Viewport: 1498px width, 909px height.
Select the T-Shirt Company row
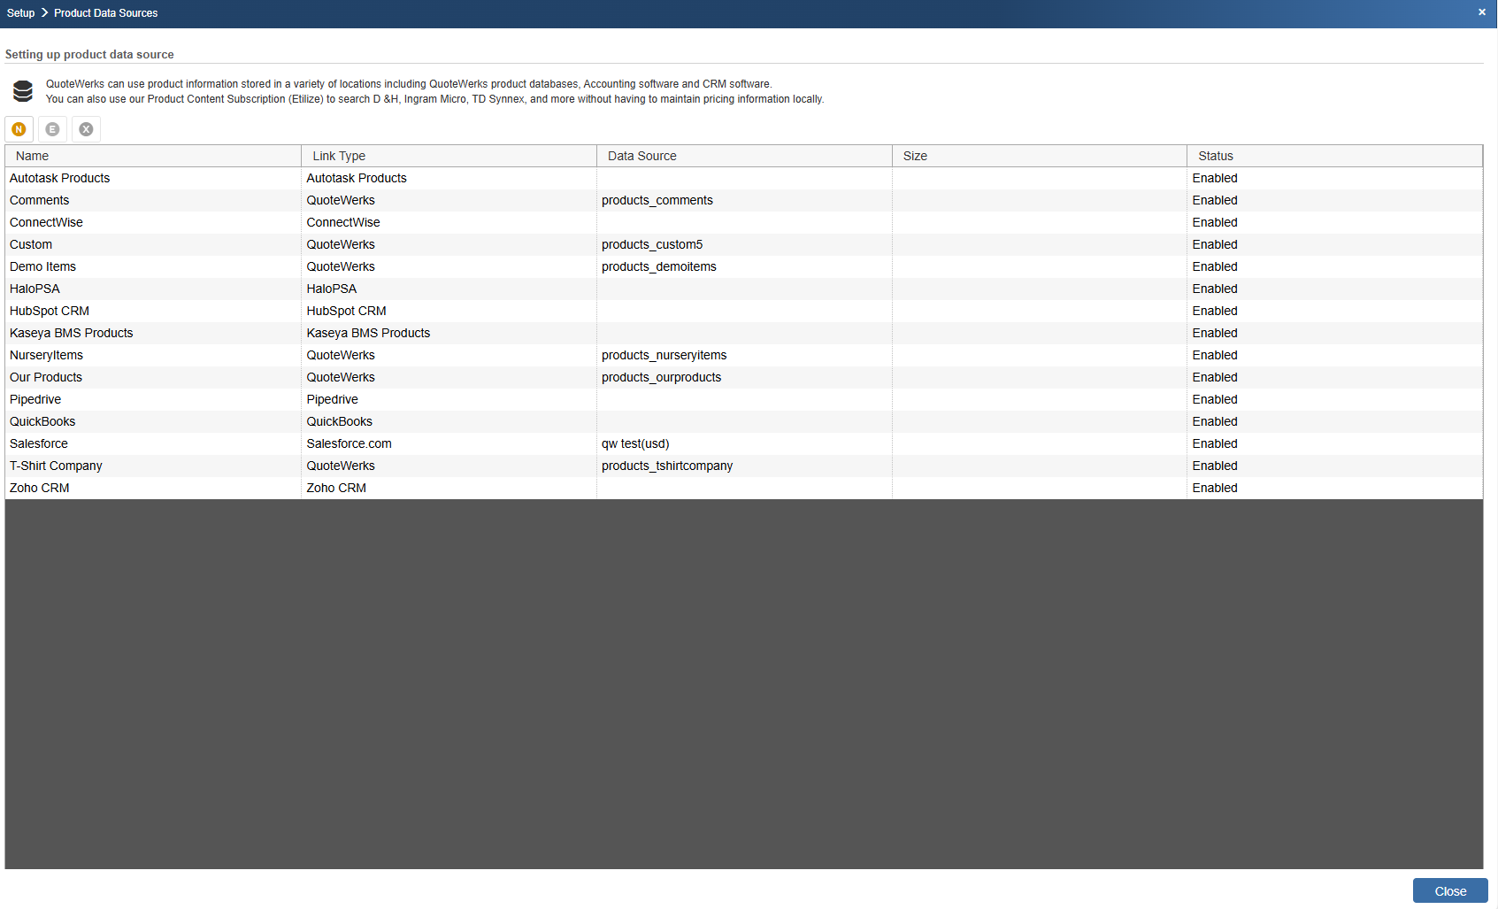click(744, 466)
